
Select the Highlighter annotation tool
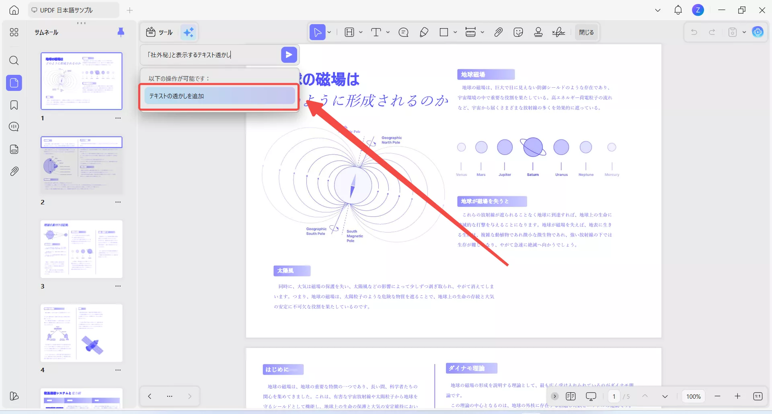click(x=424, y=32)
